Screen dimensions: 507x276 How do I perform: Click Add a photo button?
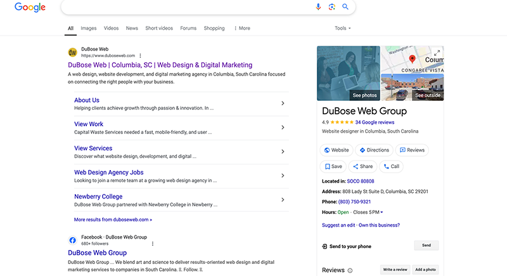click(425, 270)
